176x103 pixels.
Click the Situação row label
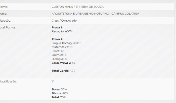pos(6,20)
